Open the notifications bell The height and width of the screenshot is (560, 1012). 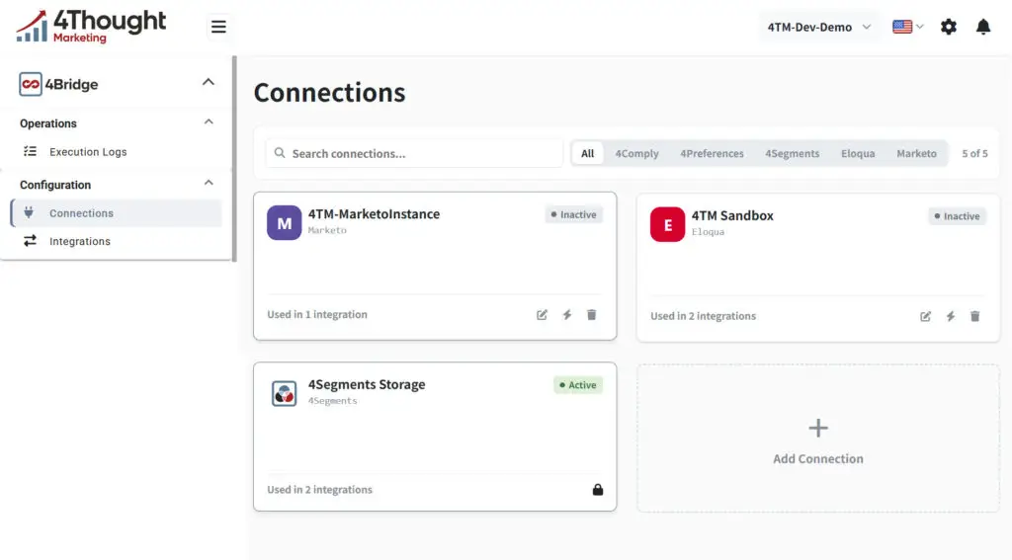tap(983, 27)
